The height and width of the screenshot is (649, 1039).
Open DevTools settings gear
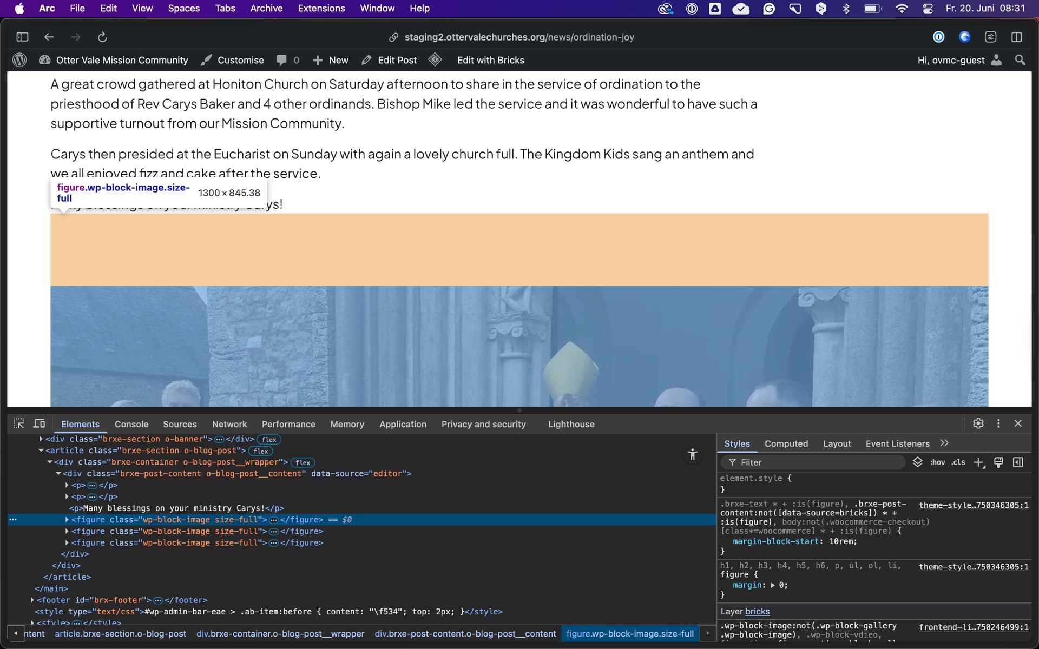[978, 423]
